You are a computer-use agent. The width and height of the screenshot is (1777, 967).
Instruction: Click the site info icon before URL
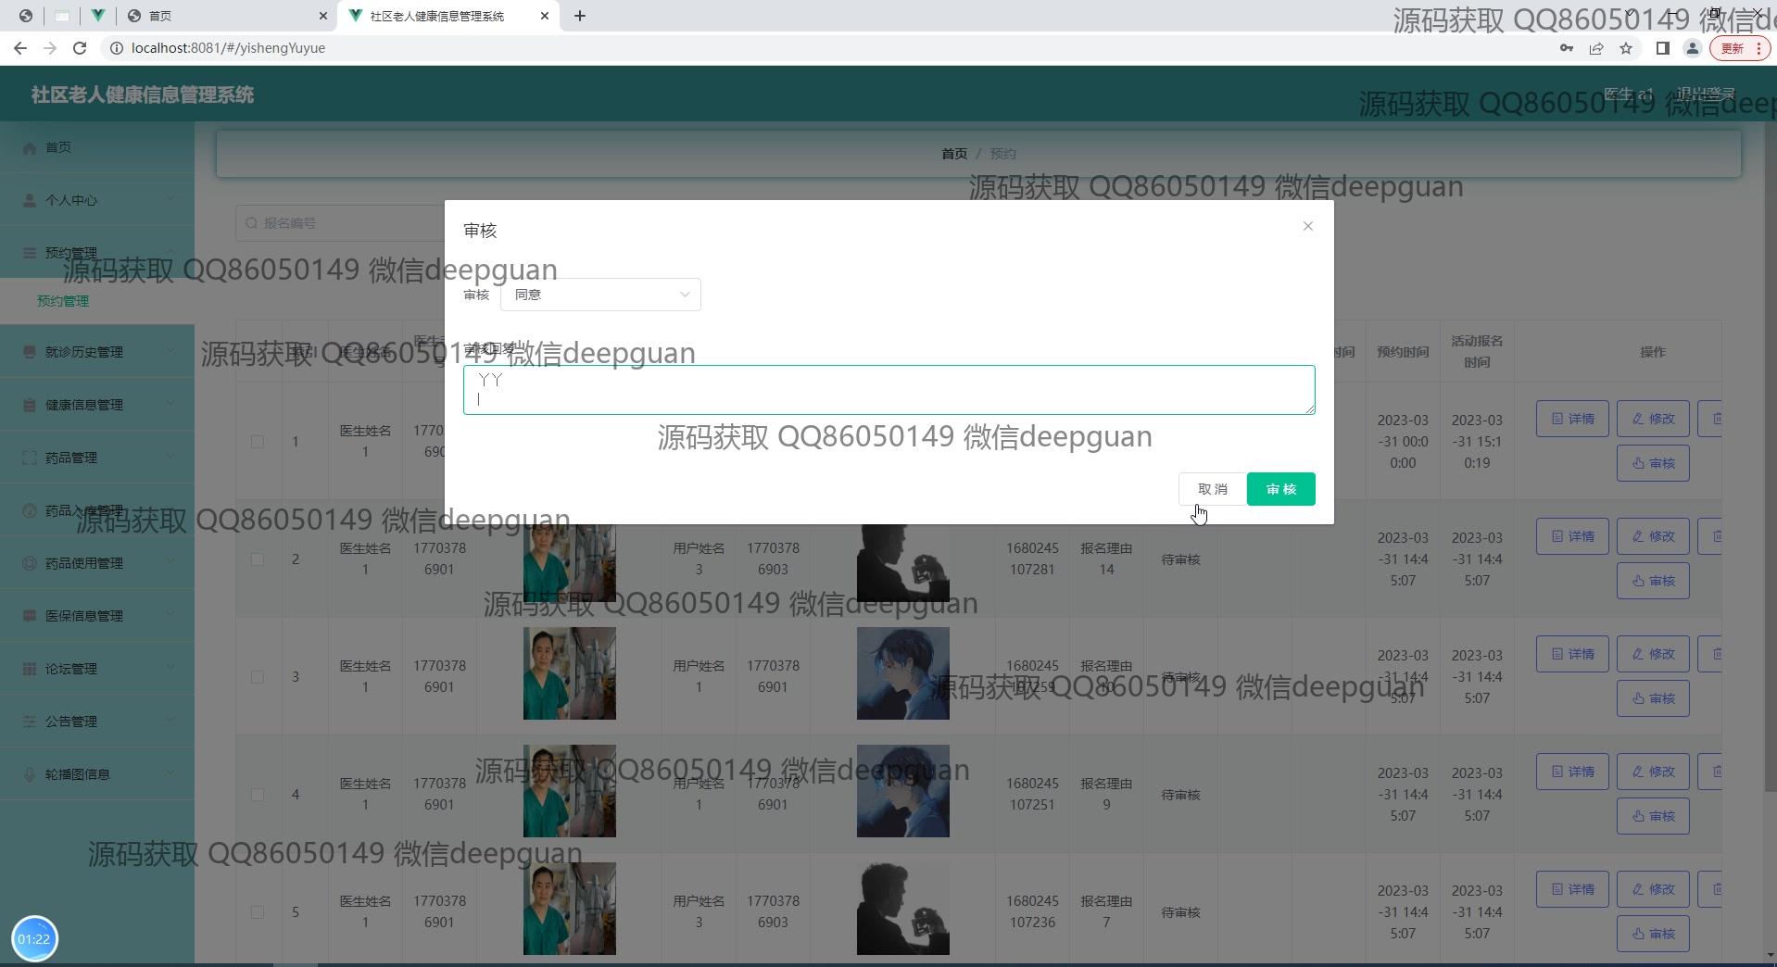117,48
